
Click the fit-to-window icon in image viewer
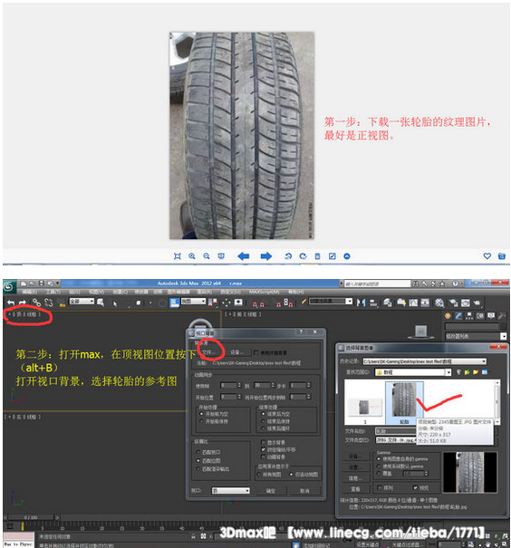[178, 256]
